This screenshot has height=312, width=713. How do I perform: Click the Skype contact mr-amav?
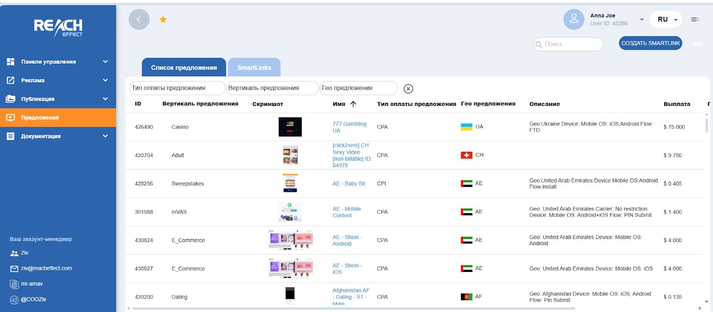point(32,284)
